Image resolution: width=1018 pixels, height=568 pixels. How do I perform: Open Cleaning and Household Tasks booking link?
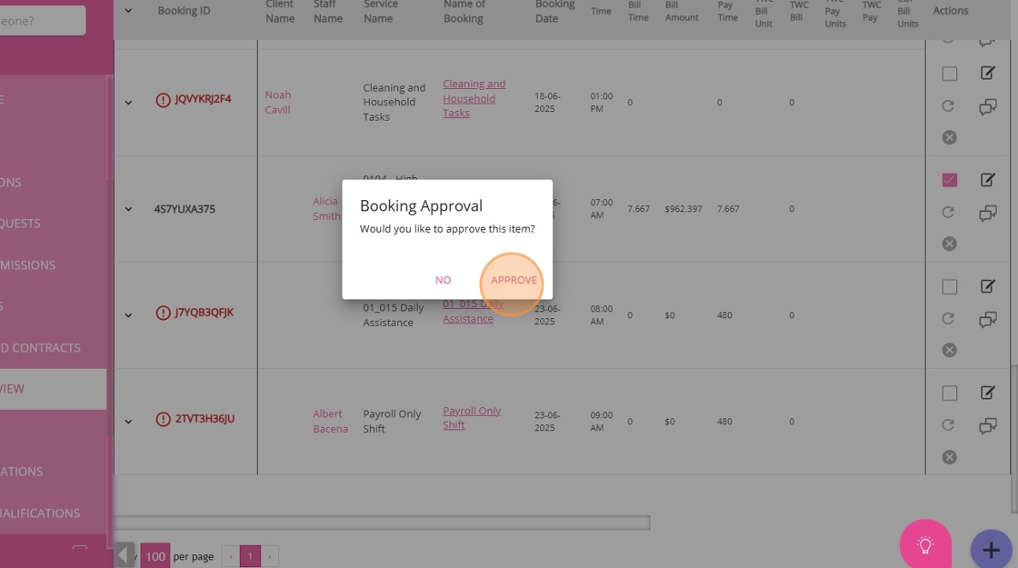coord(474,99)
